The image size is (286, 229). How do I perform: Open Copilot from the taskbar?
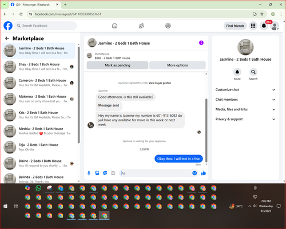(x=27, y=188)
